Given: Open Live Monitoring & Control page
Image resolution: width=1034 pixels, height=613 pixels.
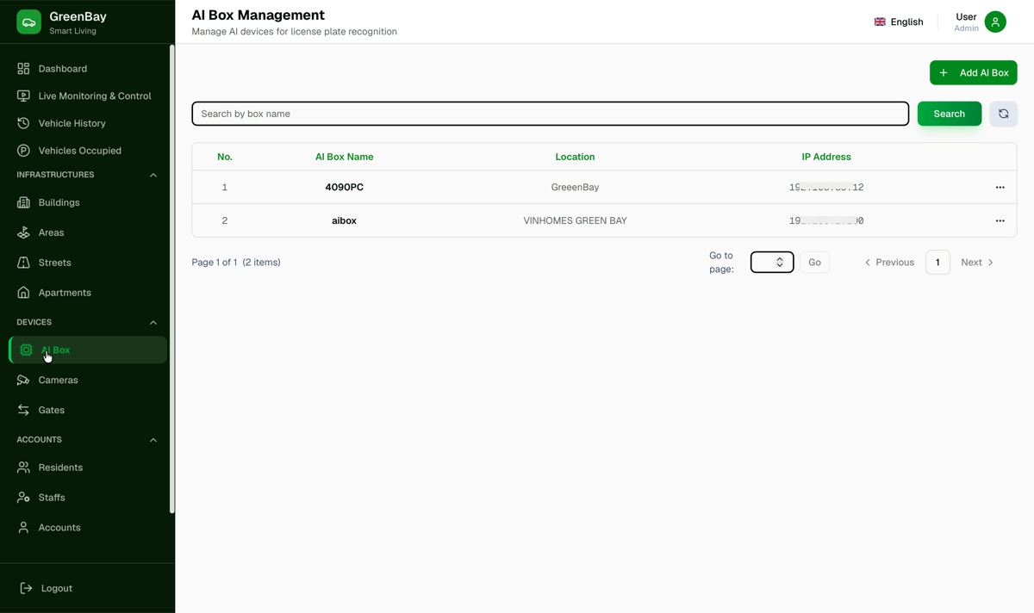Looking at the screenshot, I should pyautogui.click(x=88, y=96).
